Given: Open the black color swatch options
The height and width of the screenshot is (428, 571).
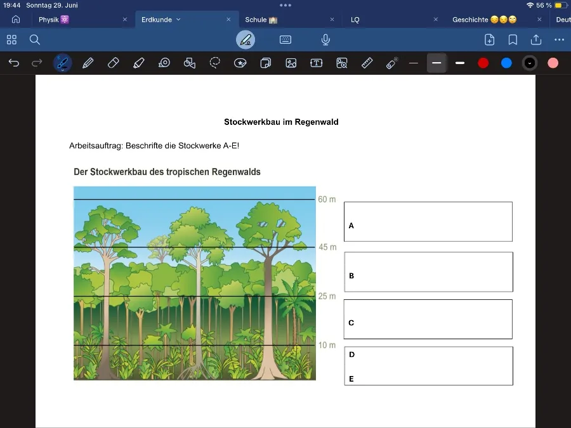Looking at the screenshot, I should point(530,63).
